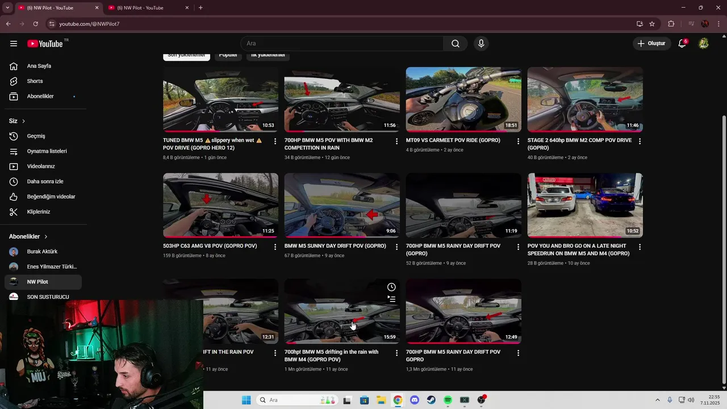Open options for BMW M5 SUNNY DAY DRIFT video
Viewport: 727px width, 409px height.
click(x=396, y=247)
